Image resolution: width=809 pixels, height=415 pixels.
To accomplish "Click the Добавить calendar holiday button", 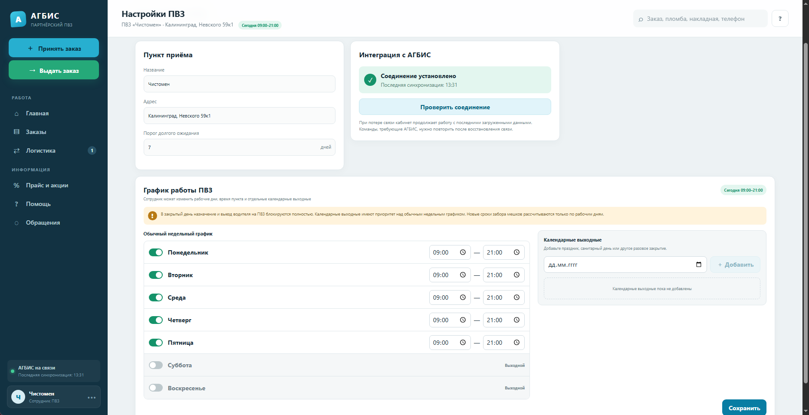I will tap(735, 265).
